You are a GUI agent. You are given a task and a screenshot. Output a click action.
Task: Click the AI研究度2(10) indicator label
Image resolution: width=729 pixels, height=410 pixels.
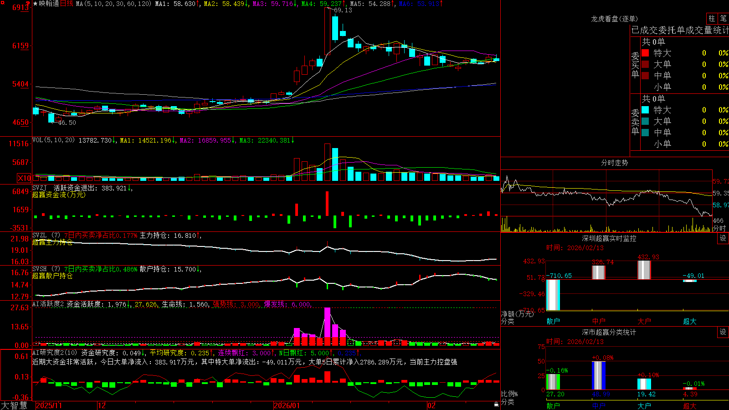pos(55,353)
